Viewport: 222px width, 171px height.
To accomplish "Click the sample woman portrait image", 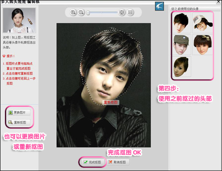I will [19, 20].
